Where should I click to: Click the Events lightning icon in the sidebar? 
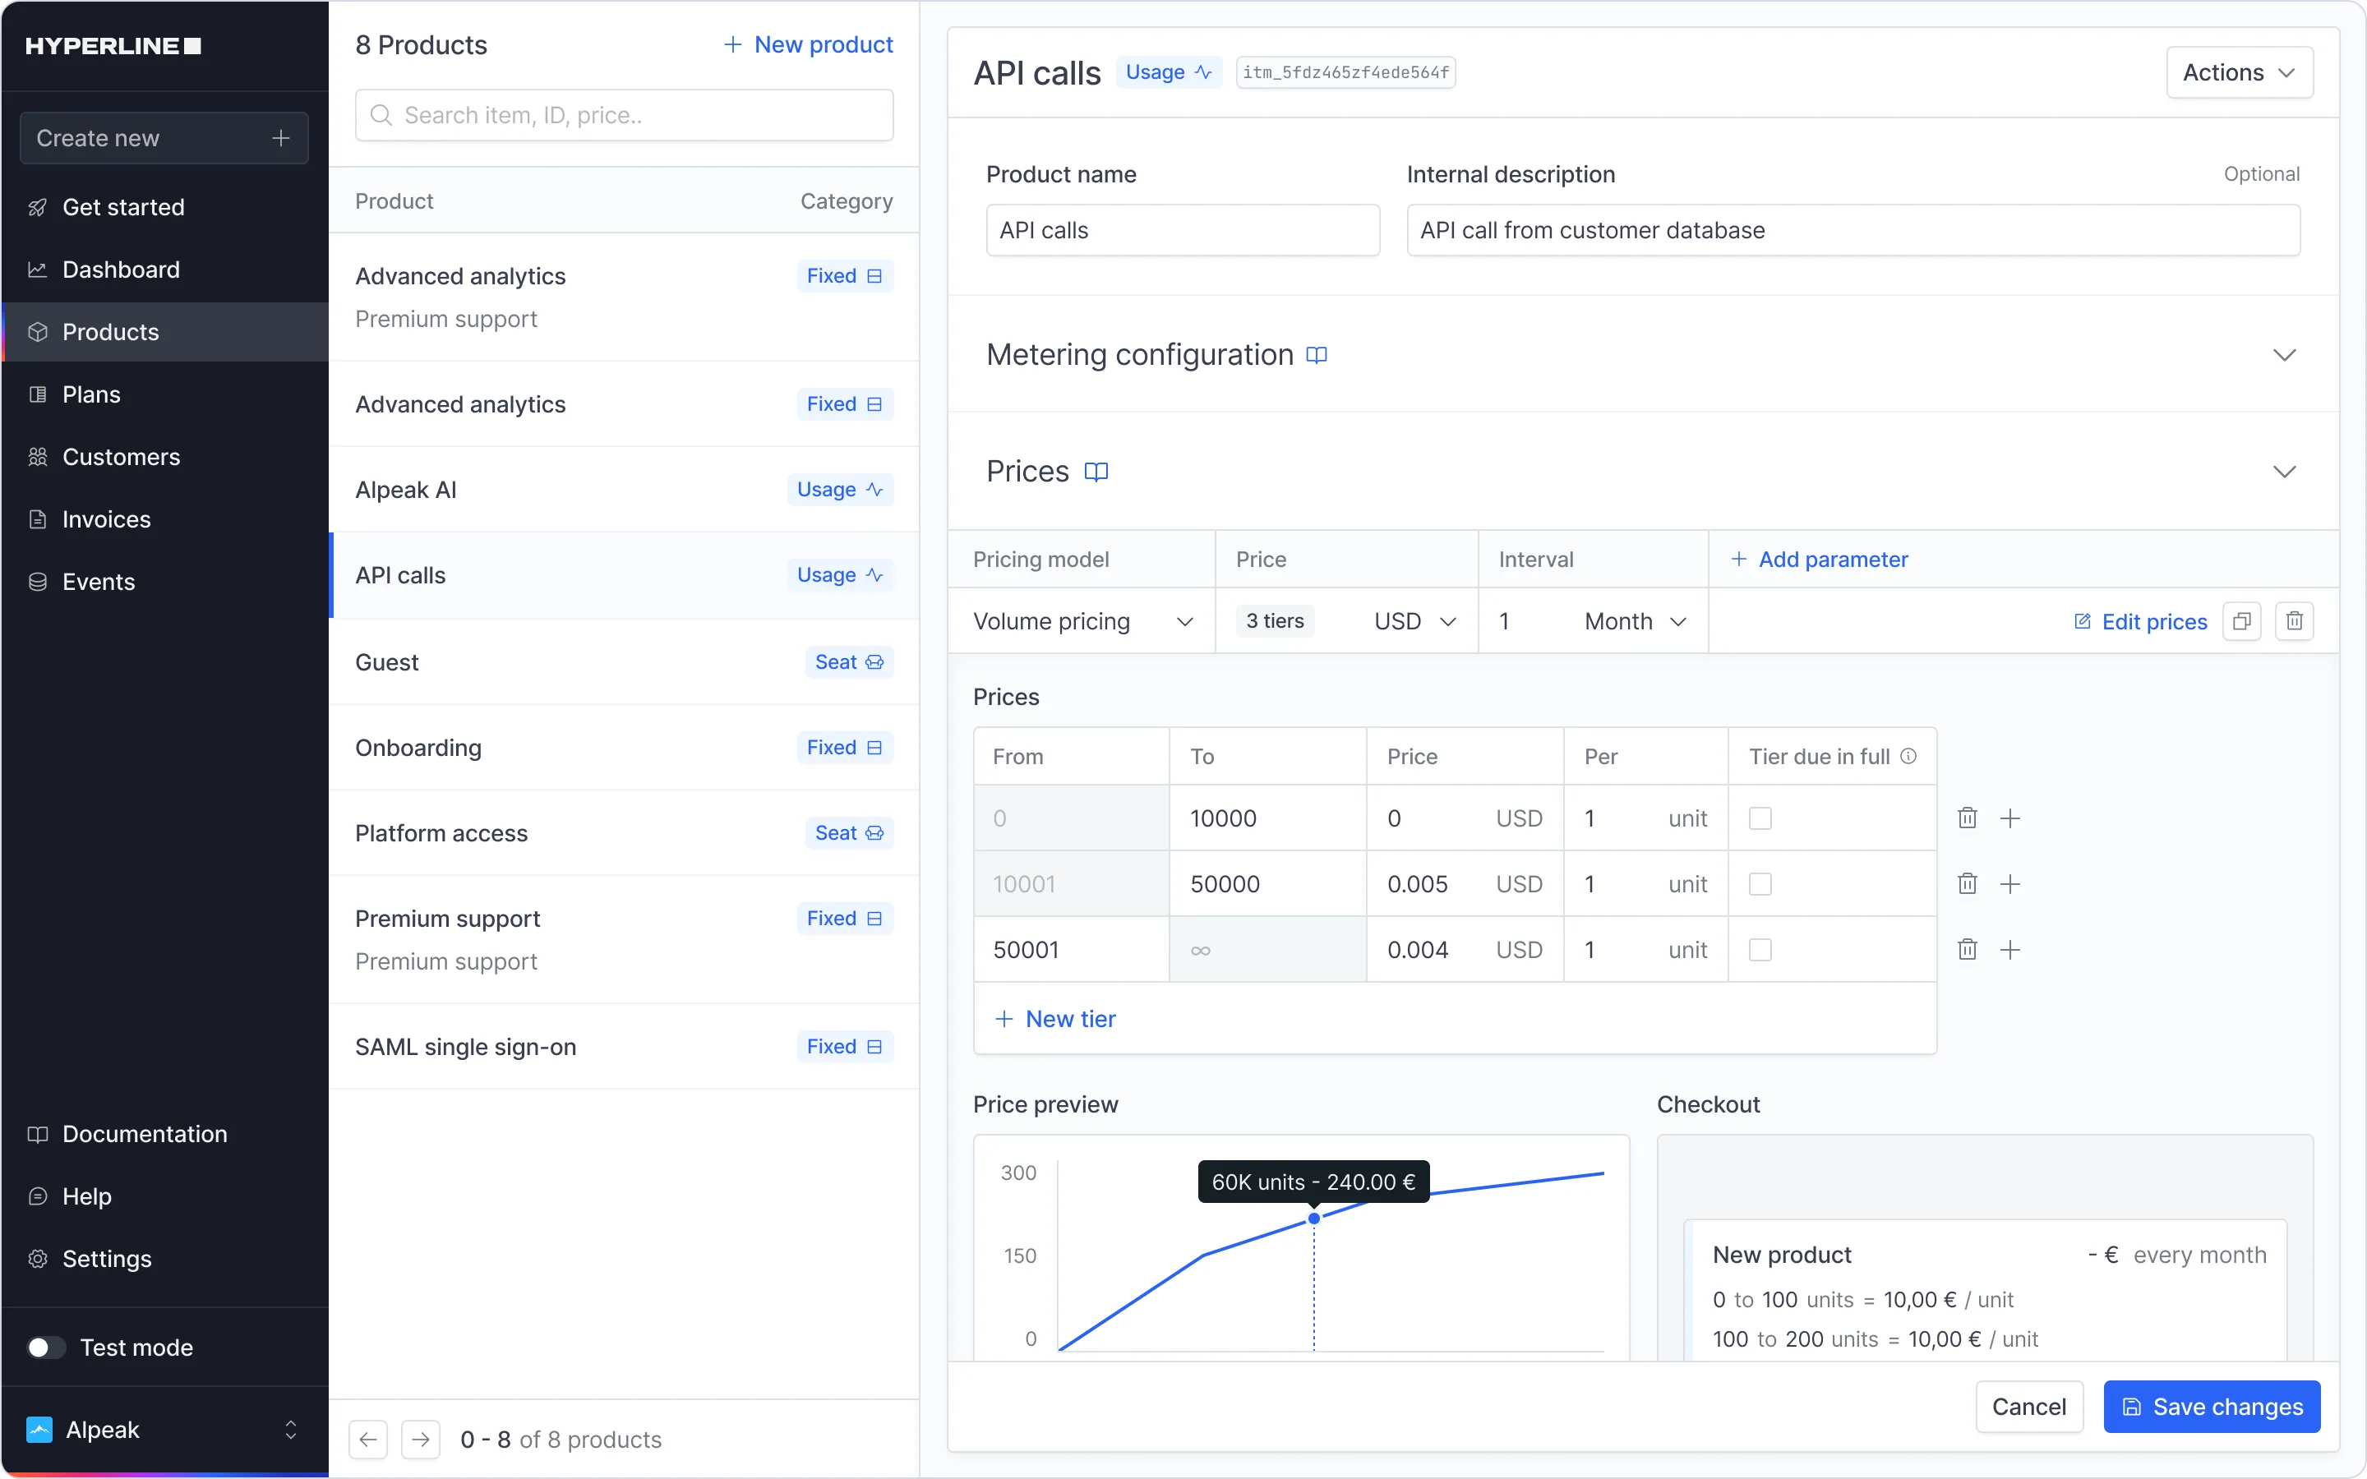click(38, 581)
